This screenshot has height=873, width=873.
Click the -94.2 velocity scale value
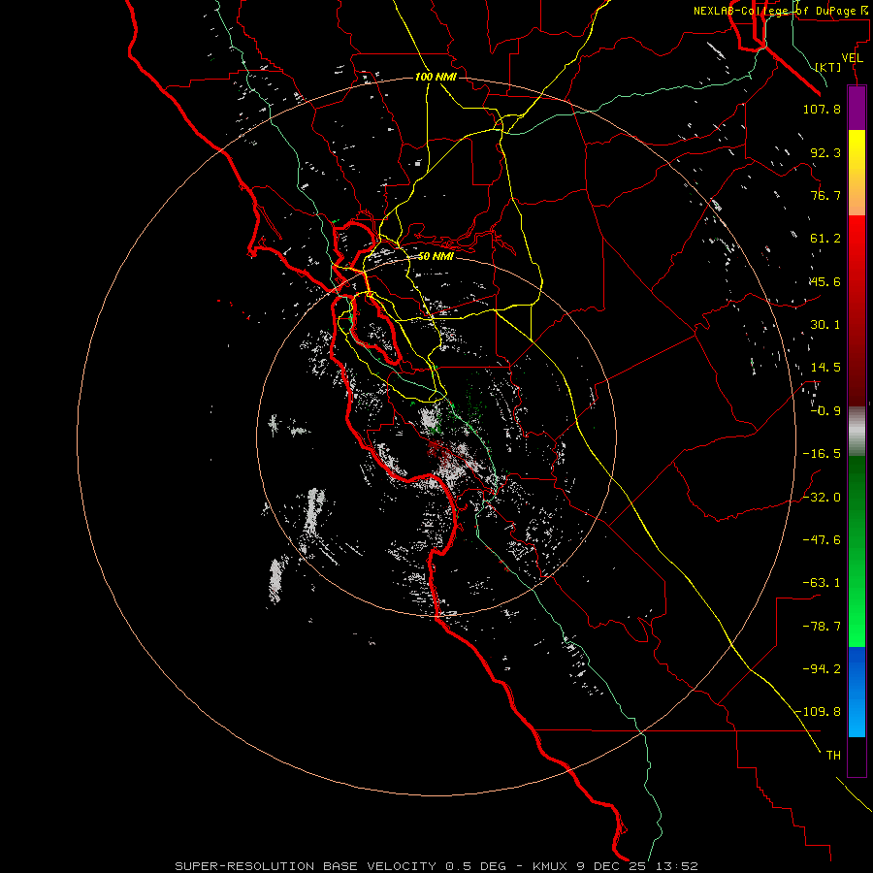click(x=822, y=668)
